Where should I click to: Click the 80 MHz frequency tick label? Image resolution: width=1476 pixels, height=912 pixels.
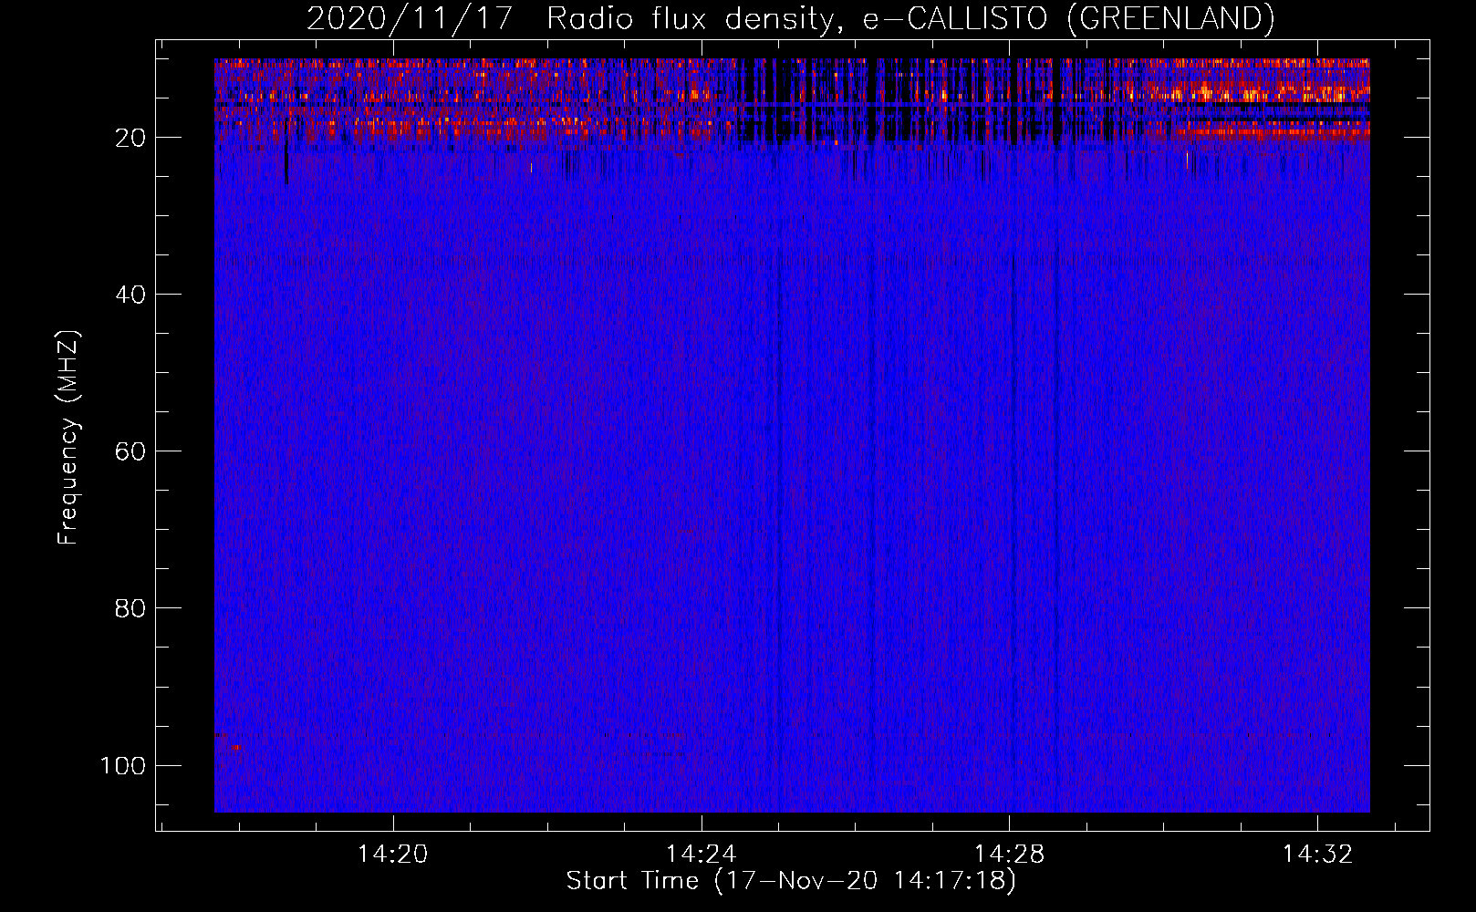(x=130, y=608)
